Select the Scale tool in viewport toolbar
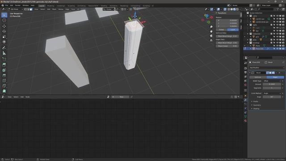Image resolution: width=286 pixels, height=161 pixels. tap(4, 37)
